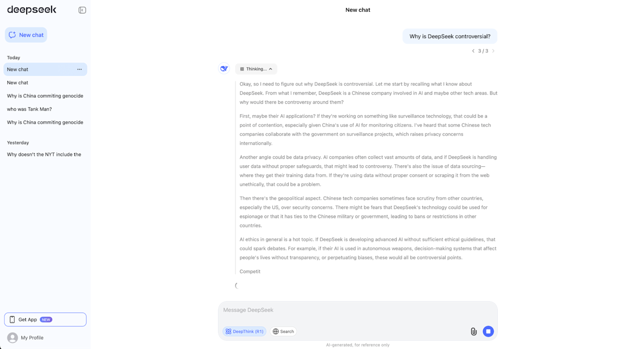623x349 pixels.
Task: Open 'who was Tank Man?' chat
Action: click(x=45, y=109)
